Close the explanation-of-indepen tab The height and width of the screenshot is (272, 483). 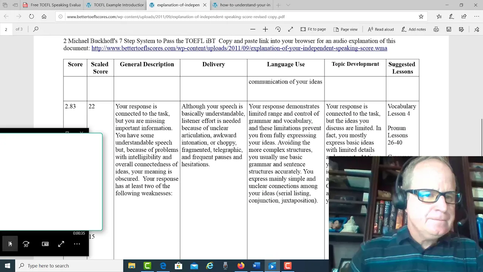(205, 5)
